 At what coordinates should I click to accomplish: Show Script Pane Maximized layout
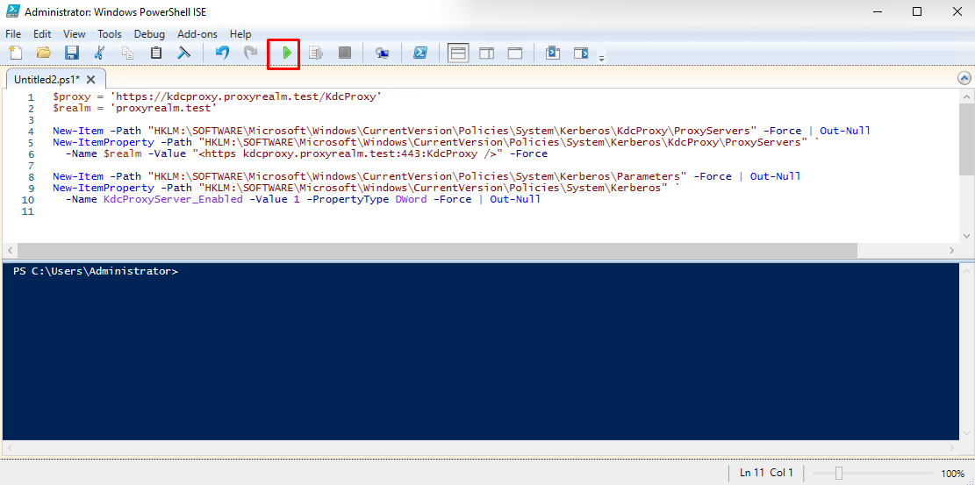515,53
